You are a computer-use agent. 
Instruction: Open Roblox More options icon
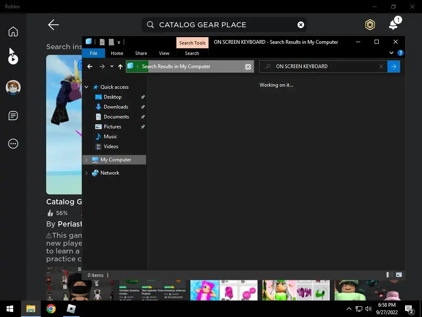13,144
